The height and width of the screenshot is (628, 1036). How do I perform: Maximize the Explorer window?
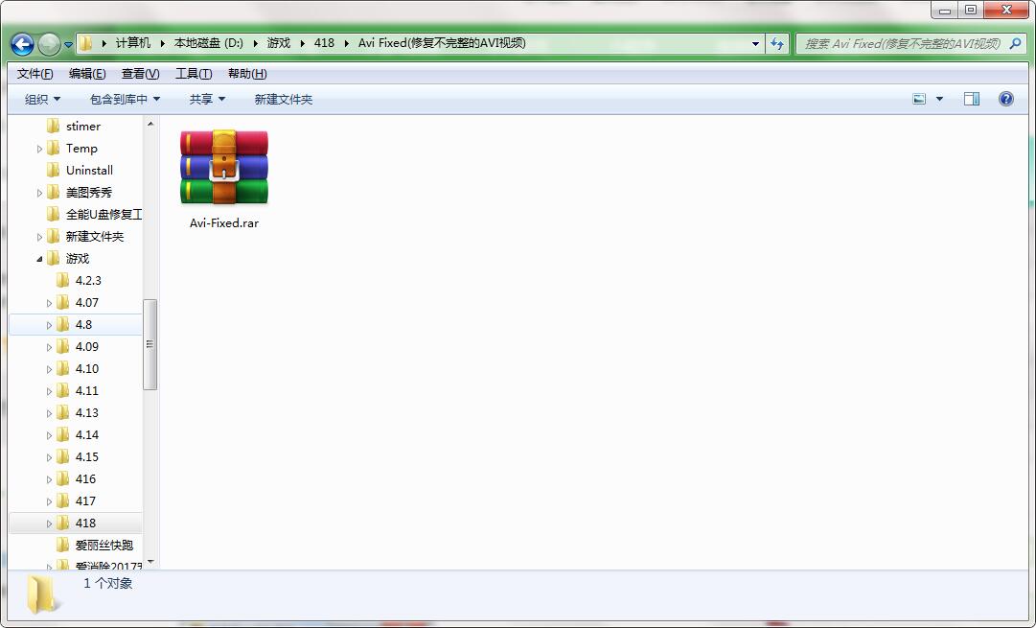click(971, 10)
